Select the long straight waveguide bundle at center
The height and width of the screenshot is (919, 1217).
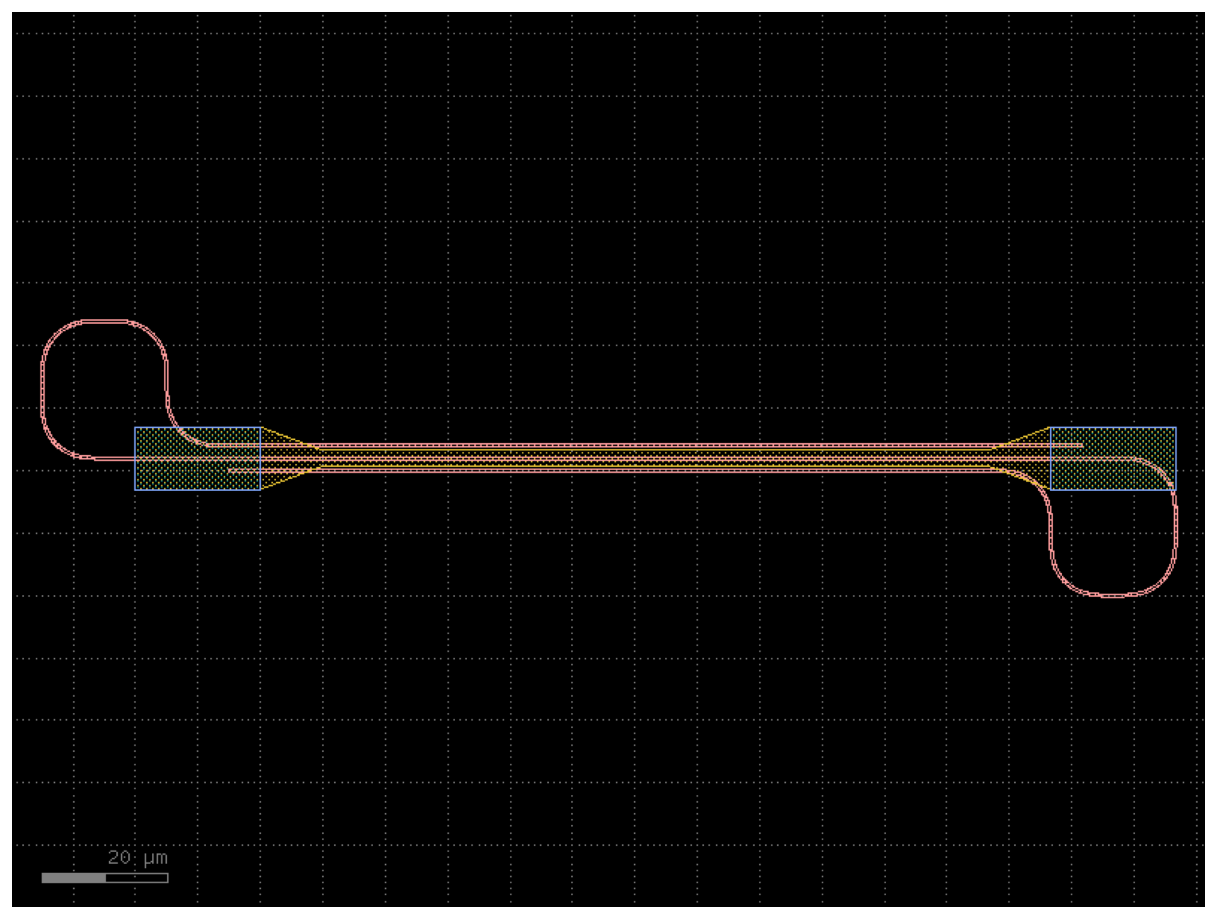656,458
